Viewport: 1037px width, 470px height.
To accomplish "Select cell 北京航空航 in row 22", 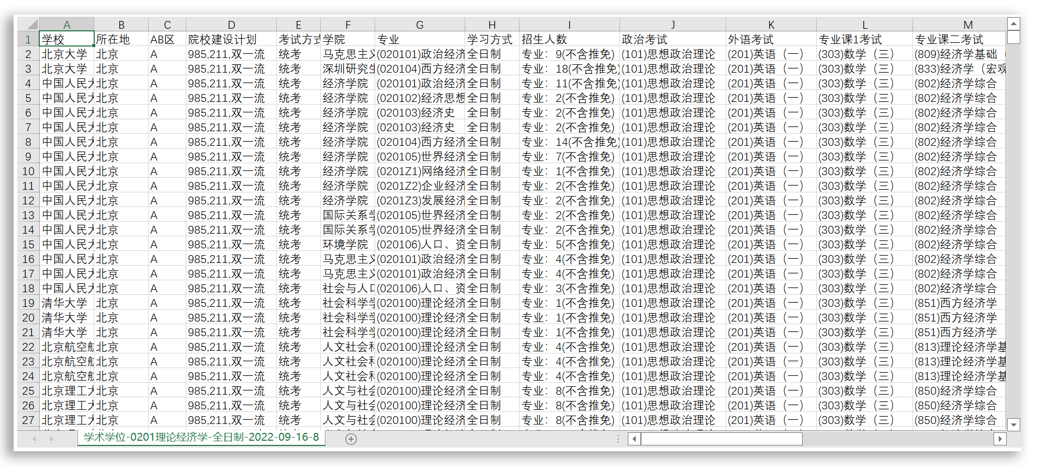I will coord(67,347).
